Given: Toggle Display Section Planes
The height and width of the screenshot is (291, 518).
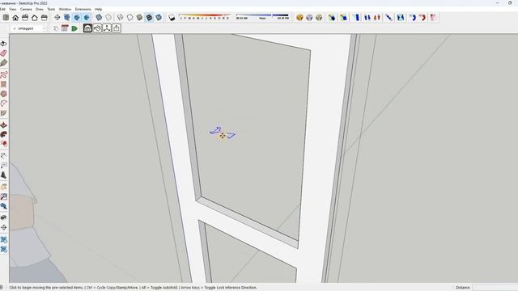Looking at the screenshot, I should point(67,18).
